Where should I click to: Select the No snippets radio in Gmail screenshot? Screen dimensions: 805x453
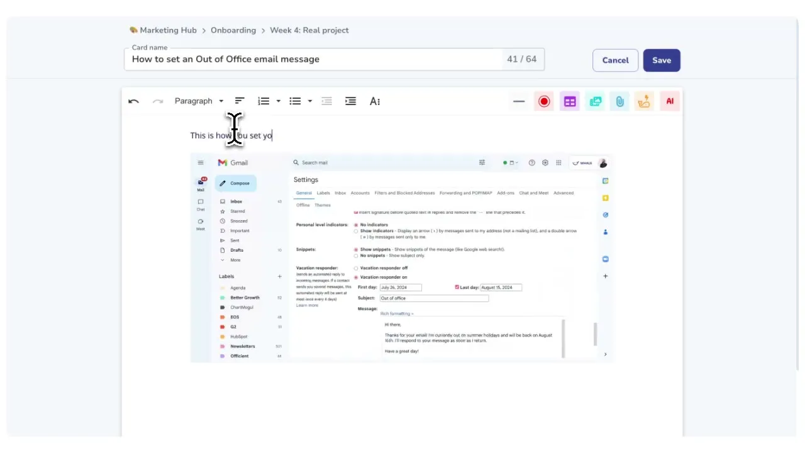click(x=356, y=256)
